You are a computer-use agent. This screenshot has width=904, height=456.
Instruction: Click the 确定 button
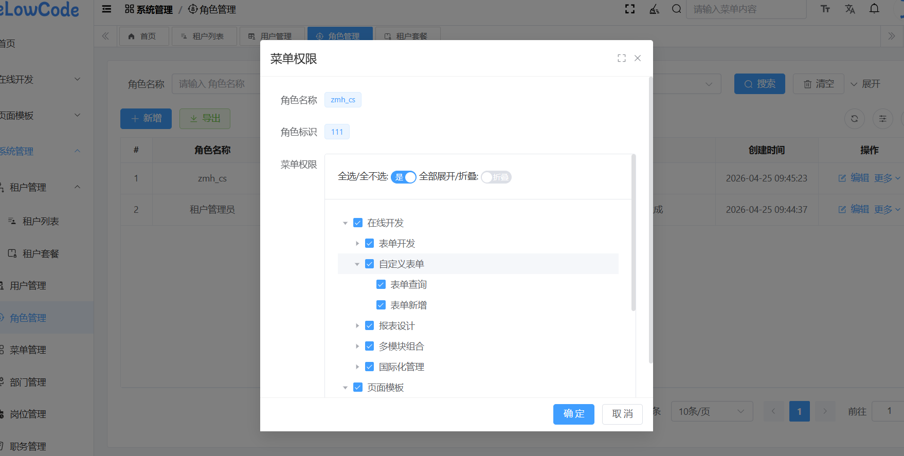coord(573,414)
